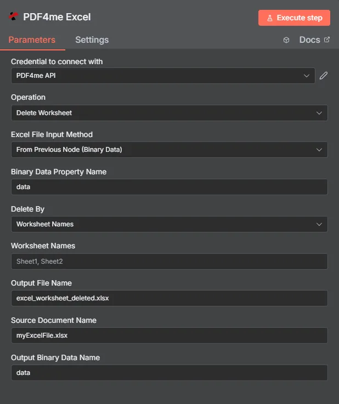Screen dimensions: 339x404
Task: Click the 'Output File Name' label
Action: [41, 283]
